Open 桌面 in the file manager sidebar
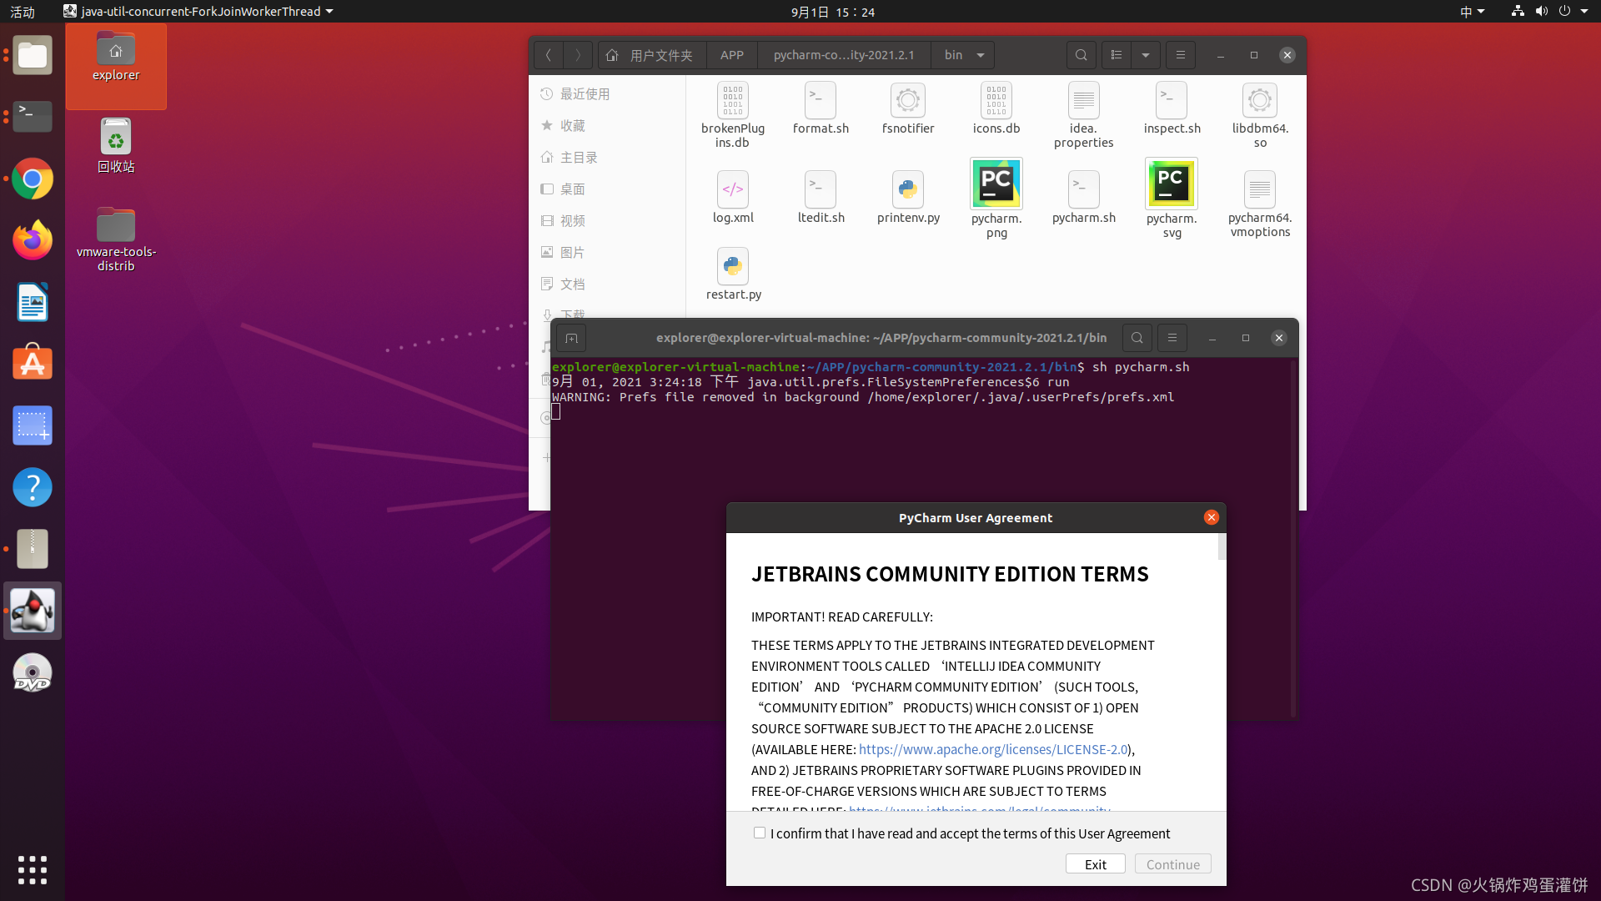Viewport: 1601px width, 901px height. [x=607, y=189]
